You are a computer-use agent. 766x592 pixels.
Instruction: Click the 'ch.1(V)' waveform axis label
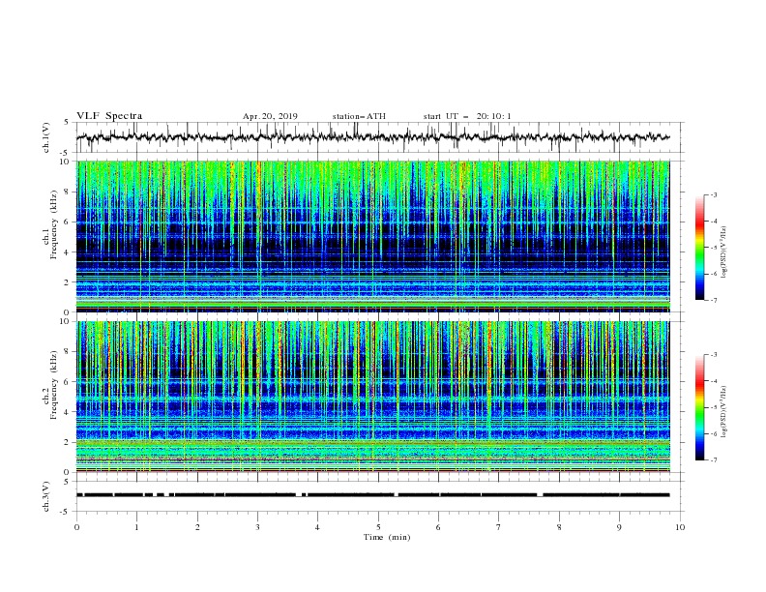pos(46,137)
